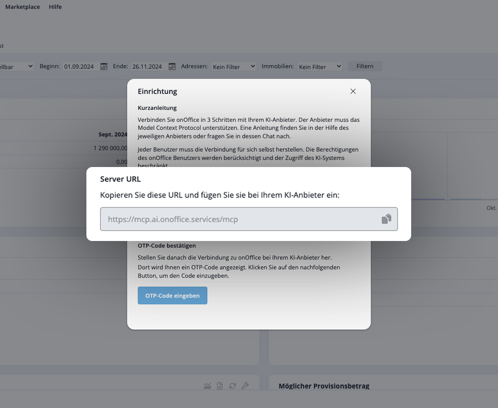Screen dimensions: 498x408
Task: Close the Einrichtung dialog
Action: [353, 91]
